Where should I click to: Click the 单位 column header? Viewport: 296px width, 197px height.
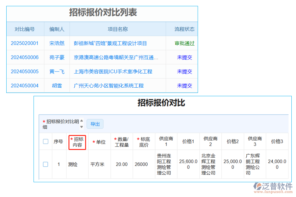(99, 141)
